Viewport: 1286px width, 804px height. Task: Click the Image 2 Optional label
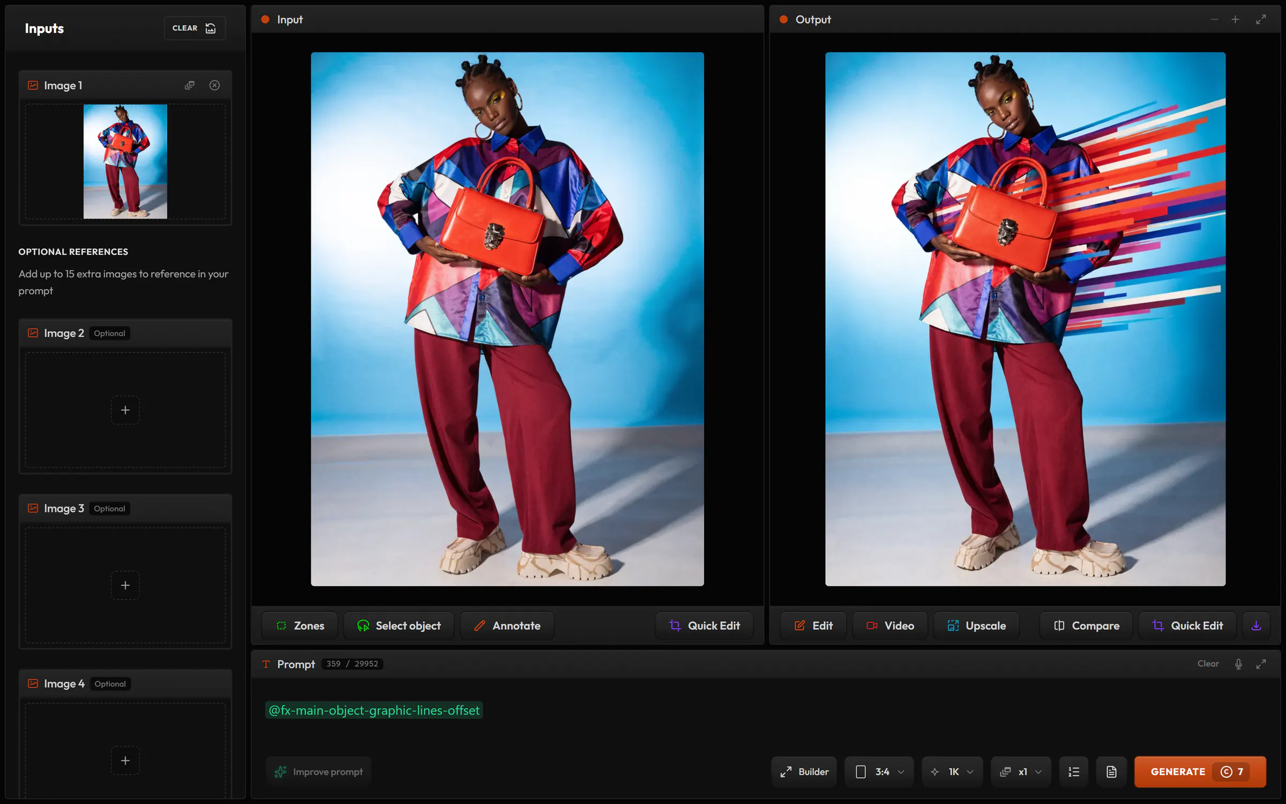(109, 333)
